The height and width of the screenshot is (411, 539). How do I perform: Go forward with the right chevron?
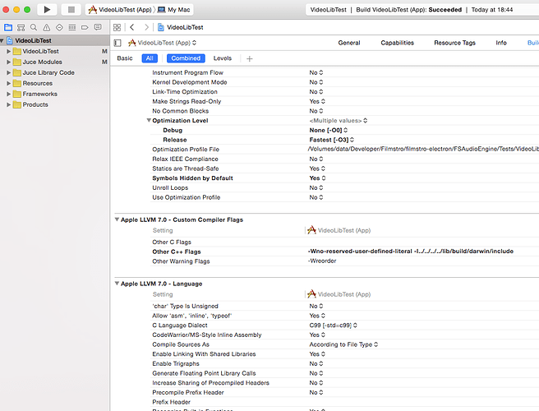click(x=146, y=27)
